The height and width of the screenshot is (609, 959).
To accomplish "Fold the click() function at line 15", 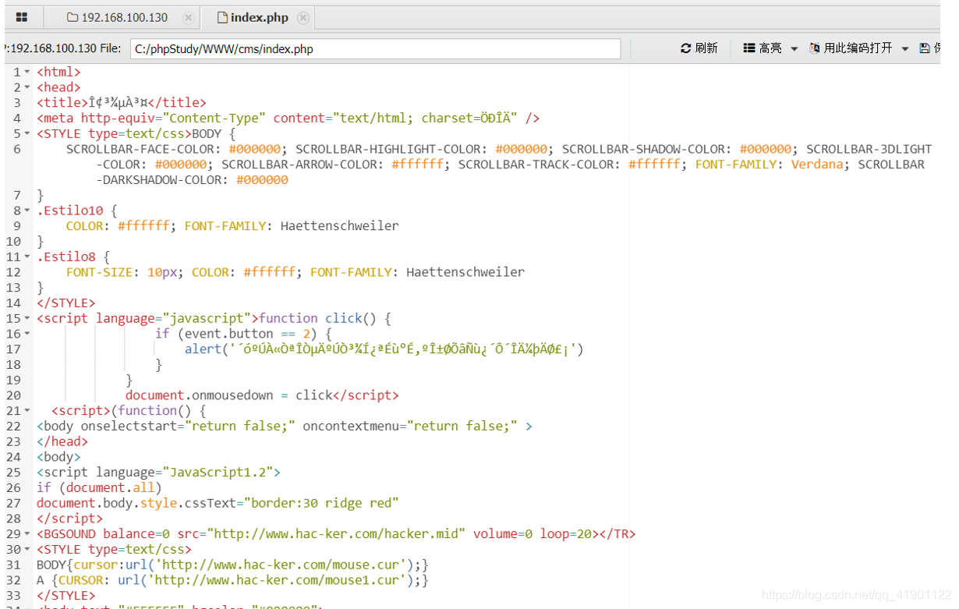I will pyautogui.click(x=27, y=318).
